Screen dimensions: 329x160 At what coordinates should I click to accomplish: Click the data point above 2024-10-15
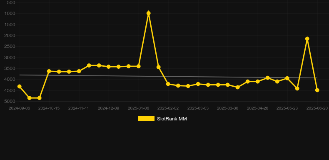(x=49, y=71)
